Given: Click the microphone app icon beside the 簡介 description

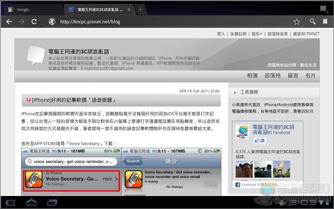Looking at the screenshot, I should pos(134,180).
